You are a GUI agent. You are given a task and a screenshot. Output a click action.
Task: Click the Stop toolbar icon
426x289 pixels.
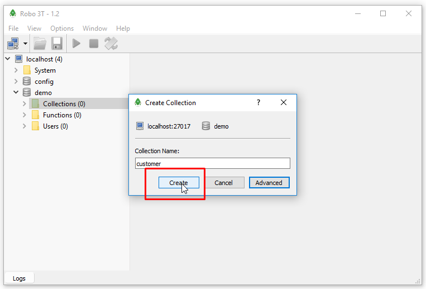coord(94,44)
